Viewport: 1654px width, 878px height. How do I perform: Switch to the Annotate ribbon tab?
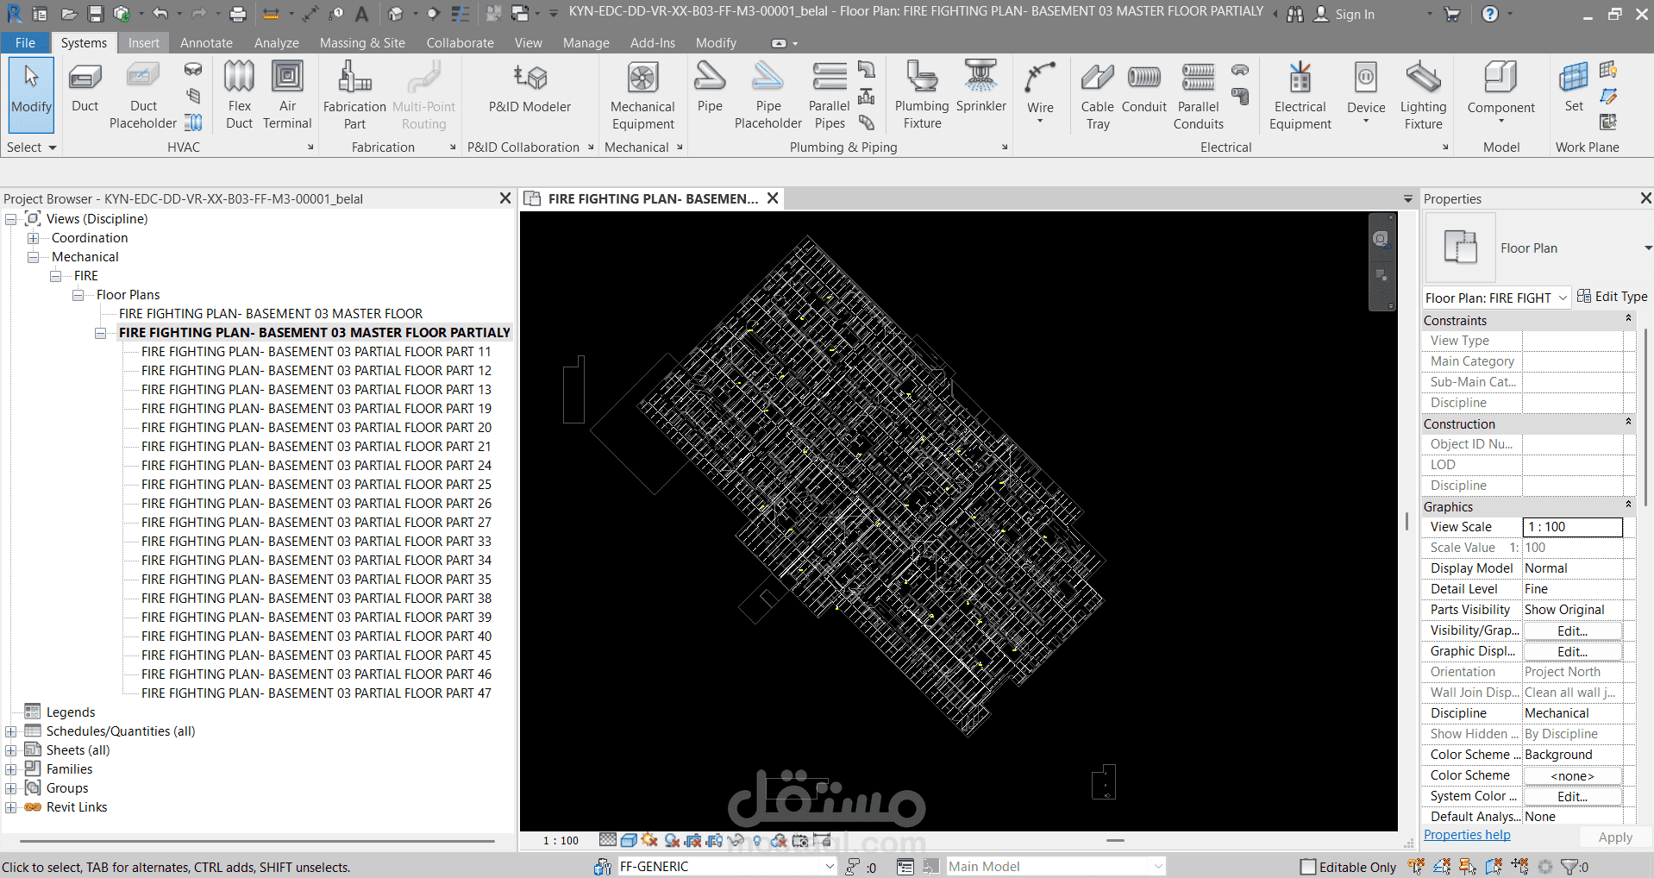tap(206, 43)
